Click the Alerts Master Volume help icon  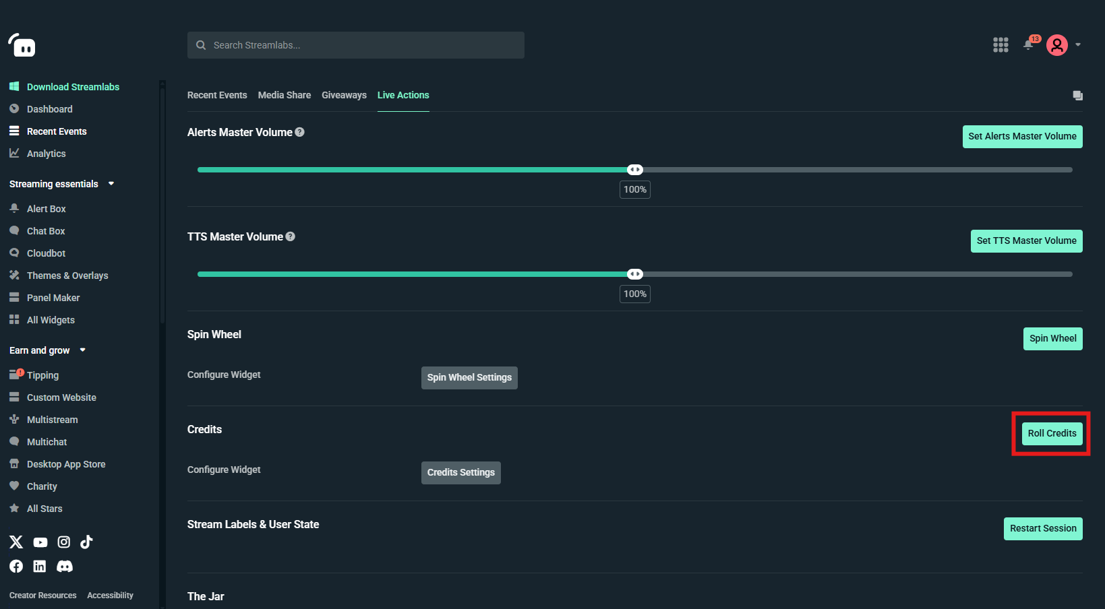(x=300, y=132)
